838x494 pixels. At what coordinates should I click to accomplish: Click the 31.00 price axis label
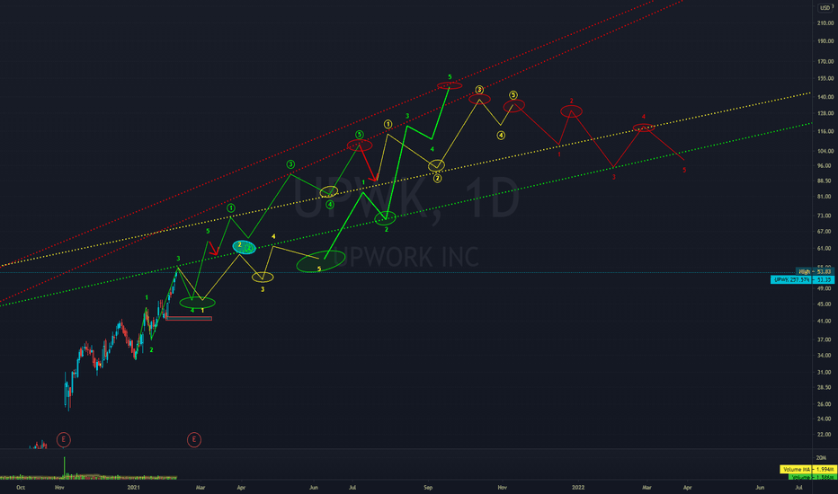[825, 372]
